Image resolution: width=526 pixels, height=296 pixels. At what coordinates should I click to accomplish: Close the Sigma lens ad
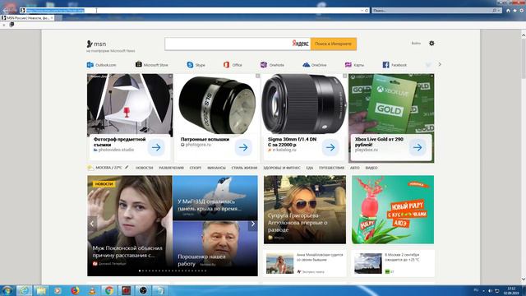coord(345,76)
